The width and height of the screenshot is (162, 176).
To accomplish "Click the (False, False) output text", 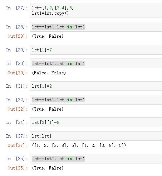I will [x=49, y=73].
